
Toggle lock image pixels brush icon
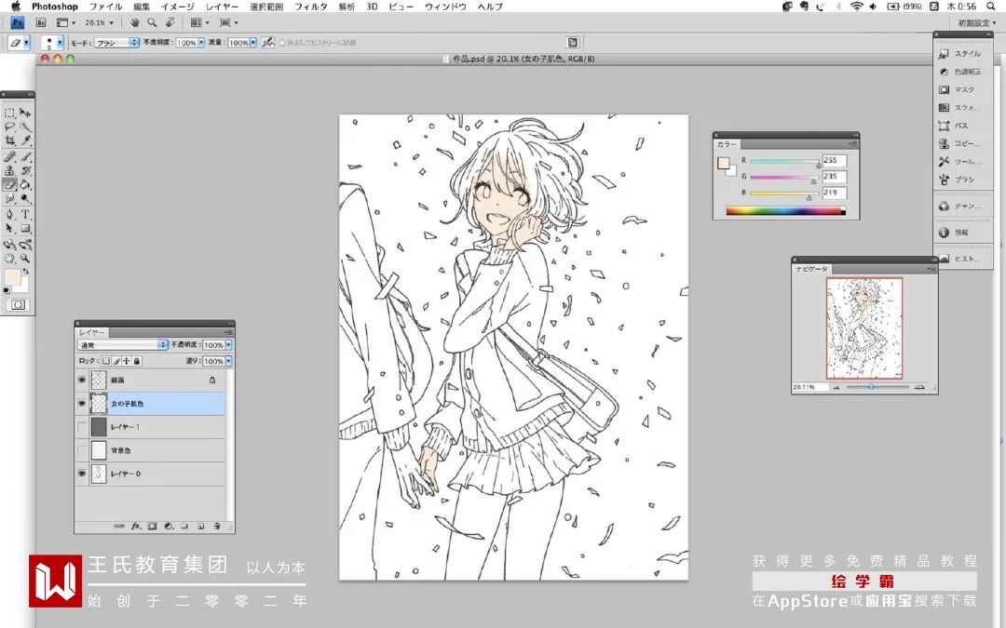(x=116, y=361)
